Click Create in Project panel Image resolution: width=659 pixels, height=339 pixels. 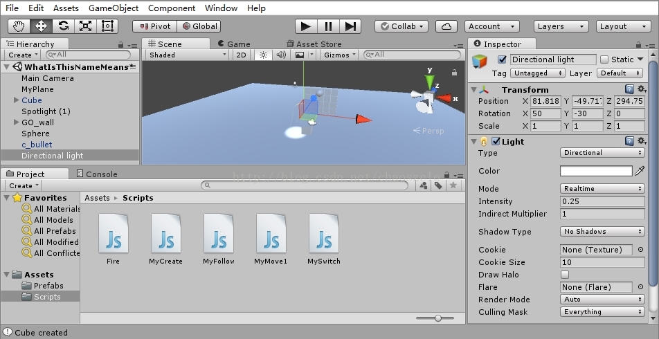(x=23, y=185)
